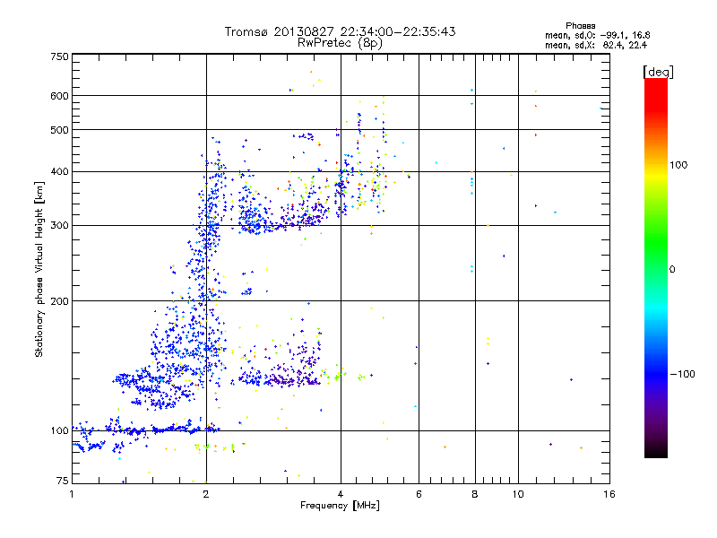Click the y-axis label 'Stationary phase Virtual Height [km]'
Viewport: 717px width, 538px height.
tap(39, 270)
